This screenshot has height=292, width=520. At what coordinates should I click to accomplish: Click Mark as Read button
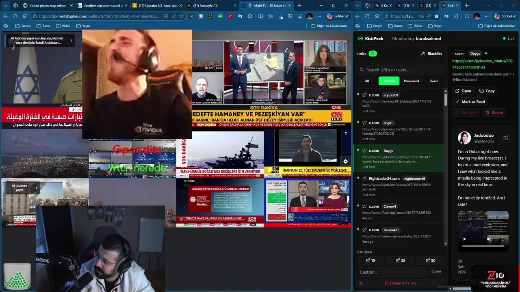pyautogui.click(x=470, y=102)
